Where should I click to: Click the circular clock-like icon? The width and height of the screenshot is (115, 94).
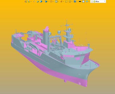[51, 2]
